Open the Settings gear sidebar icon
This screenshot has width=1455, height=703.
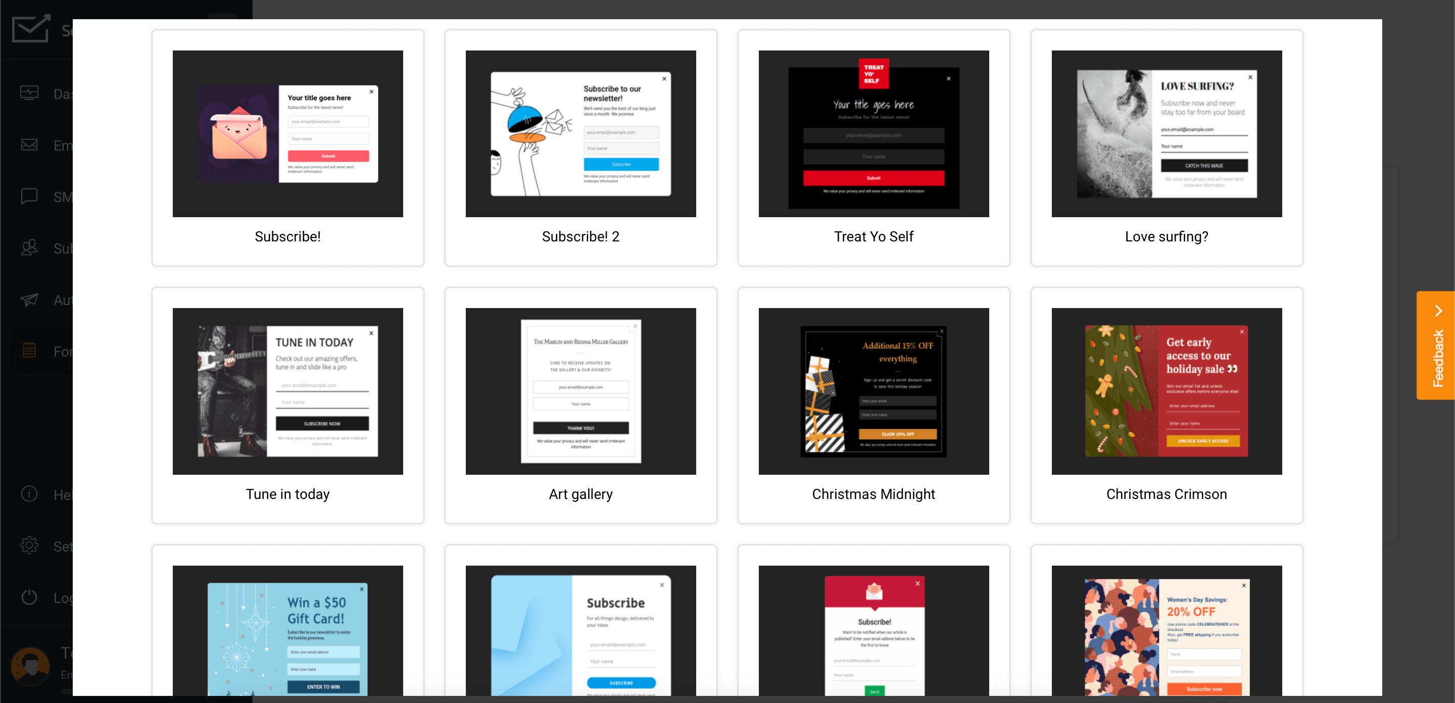coord(29,545)
